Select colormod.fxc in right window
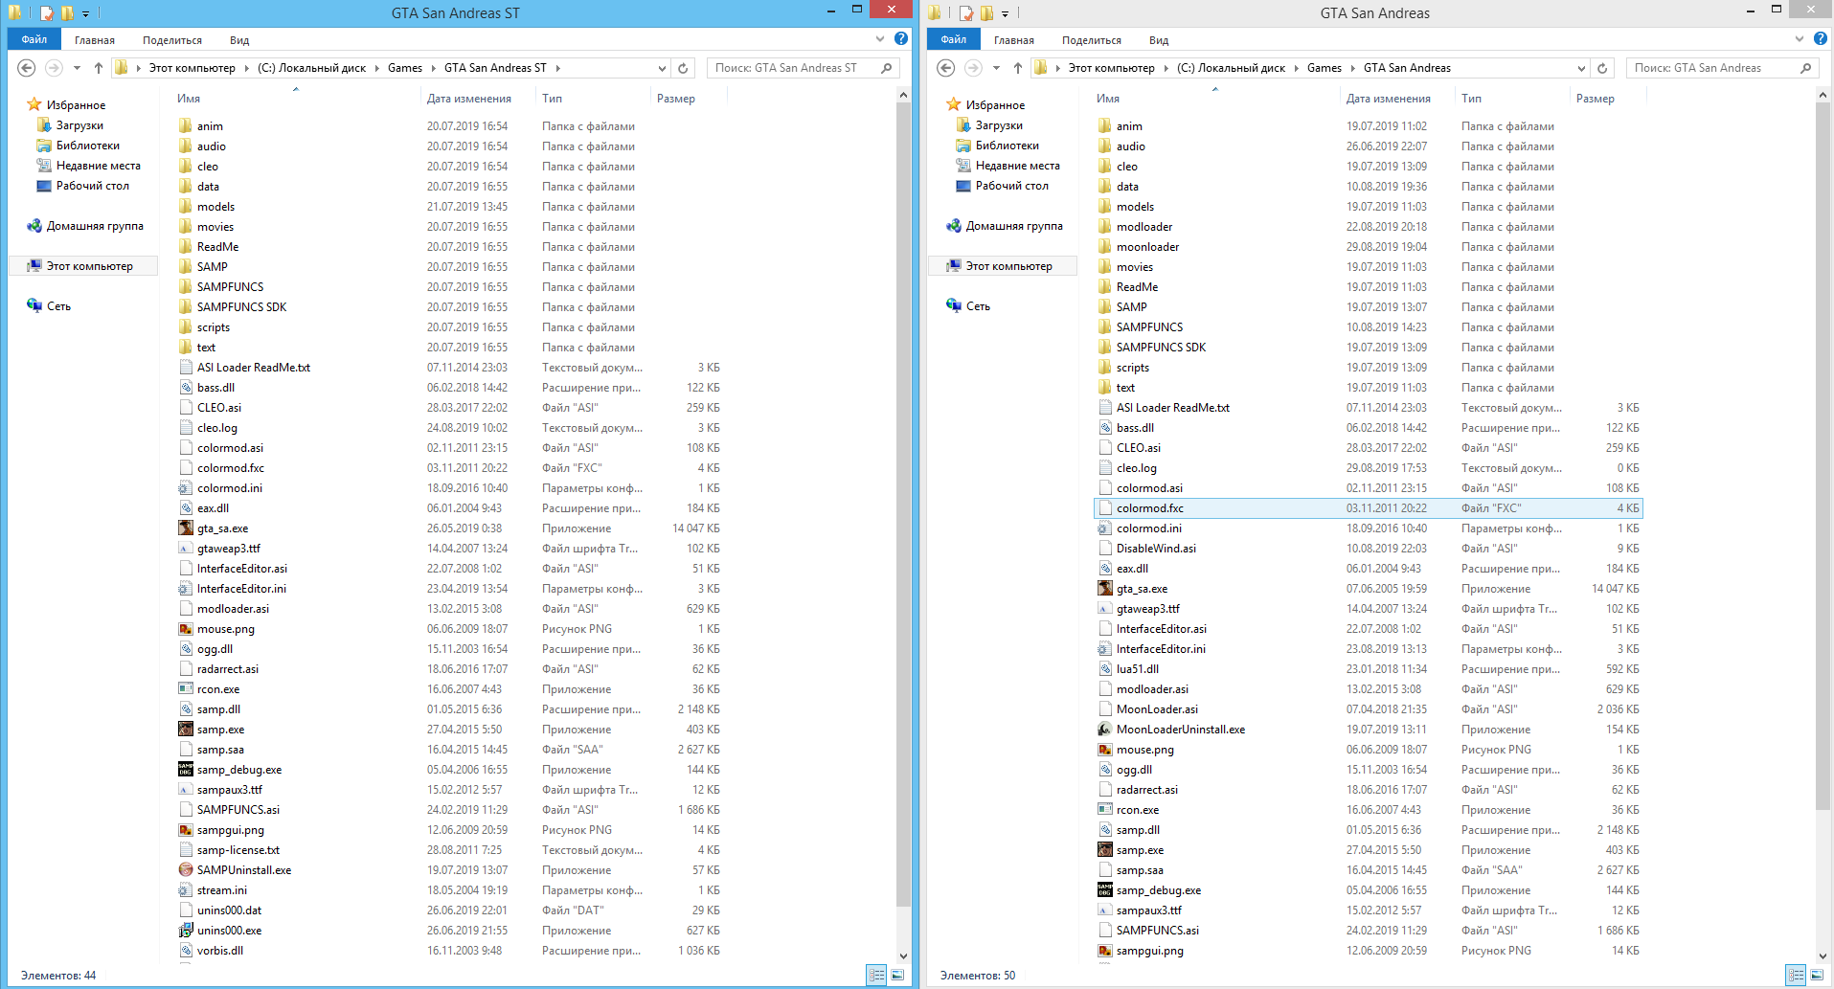The image size is (1834, 989). 1369,508
